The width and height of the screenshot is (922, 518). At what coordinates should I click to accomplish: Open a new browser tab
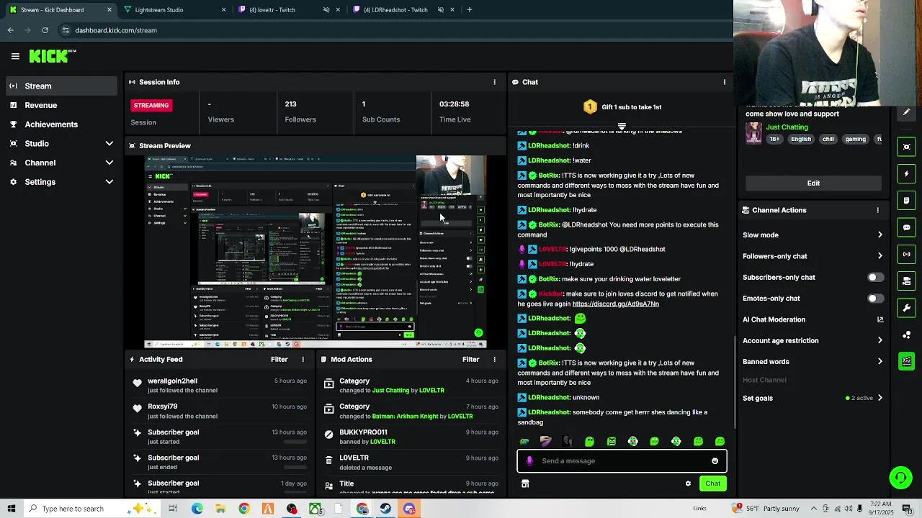[469, 10]
